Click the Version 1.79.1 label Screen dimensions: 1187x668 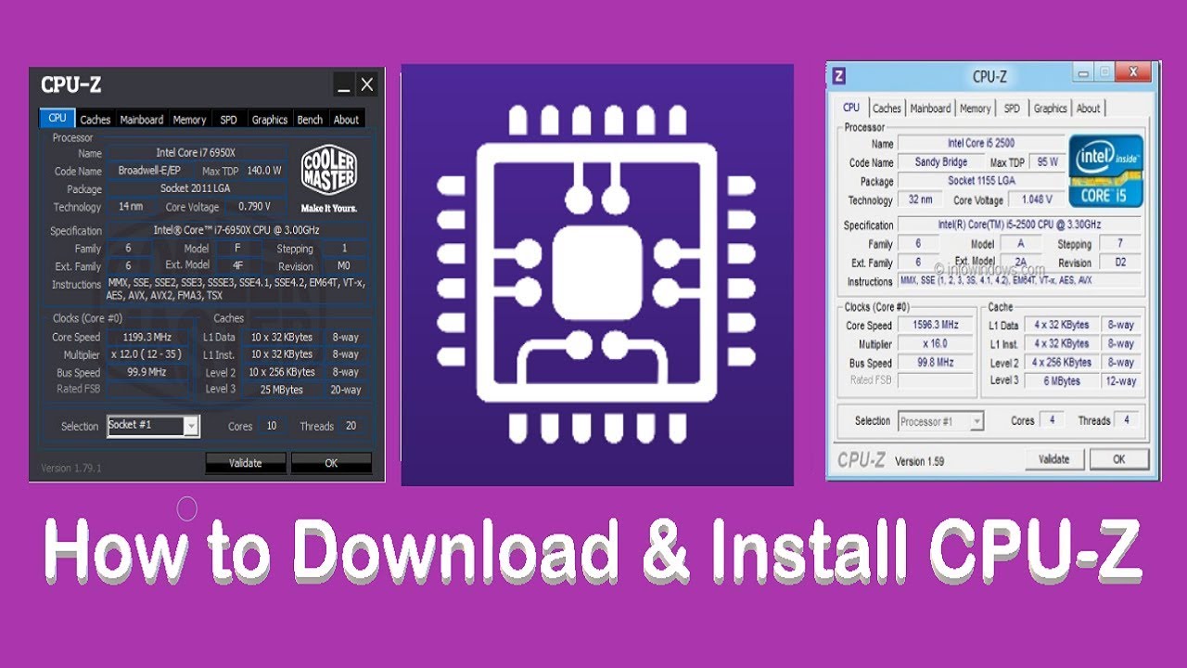click(x=71, y=468)
